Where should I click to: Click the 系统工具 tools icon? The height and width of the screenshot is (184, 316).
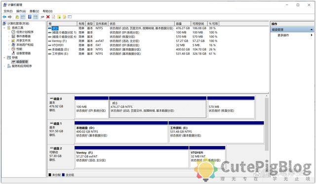tap(9, 28)
